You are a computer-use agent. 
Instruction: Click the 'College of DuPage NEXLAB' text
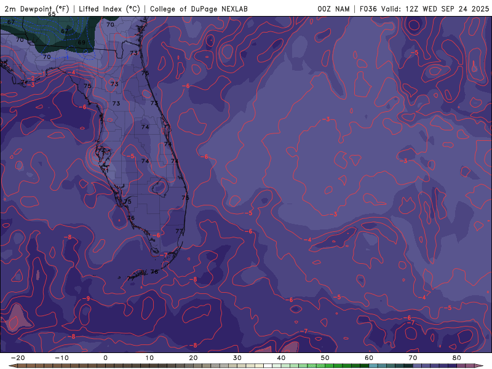click(x=199, y=9)
